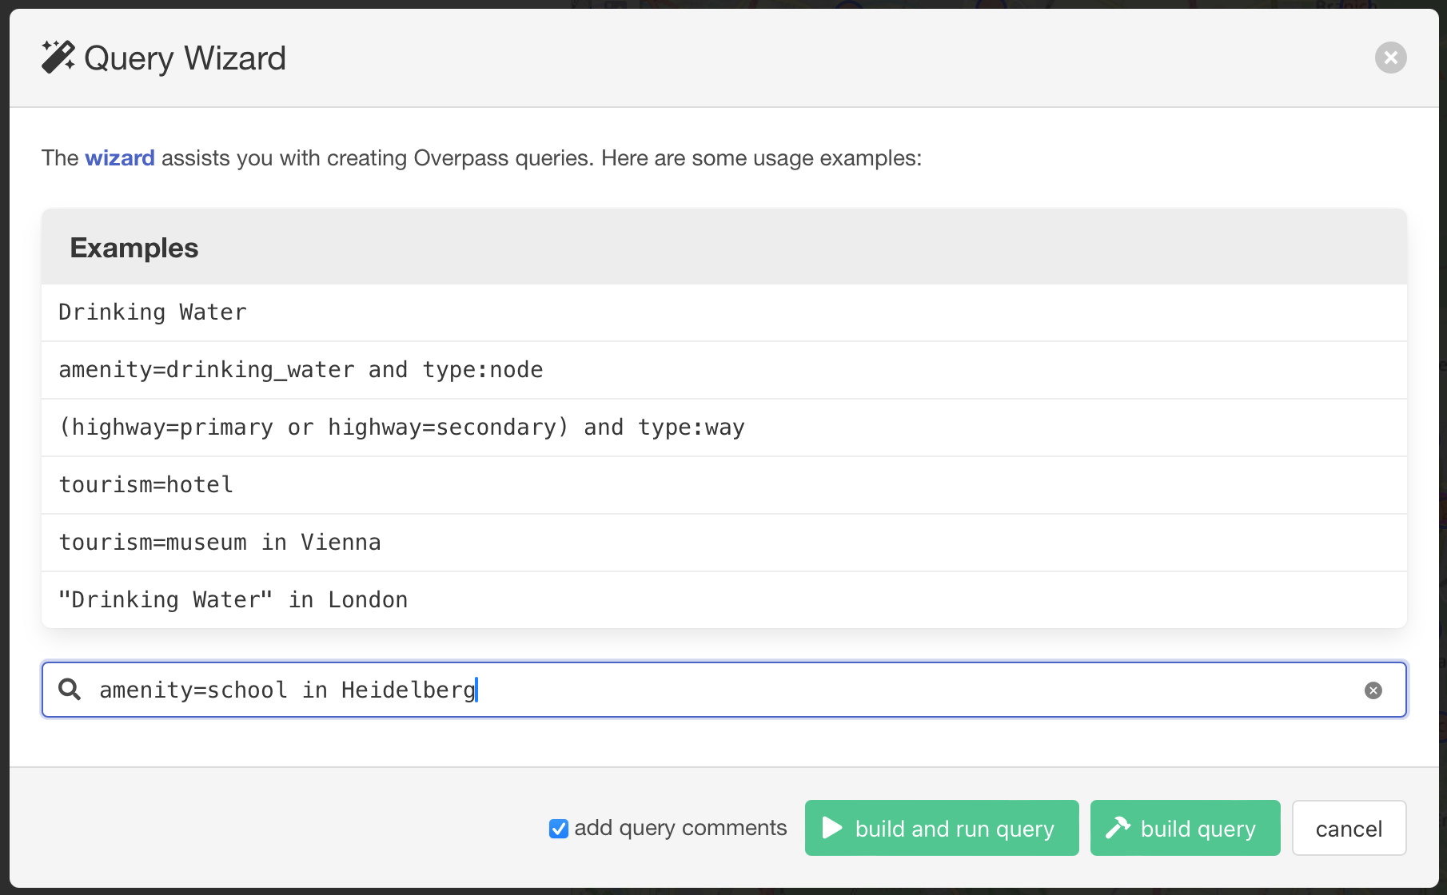Choose the tourism=museum in Vienna example
Image resolution: width=1447 pixels, height=895 pixels.
click(x=220, y=543)
